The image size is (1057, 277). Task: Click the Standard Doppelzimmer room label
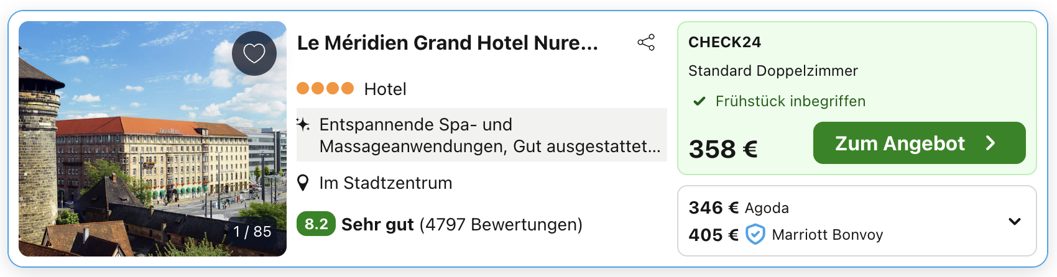[x=773, y=71]
